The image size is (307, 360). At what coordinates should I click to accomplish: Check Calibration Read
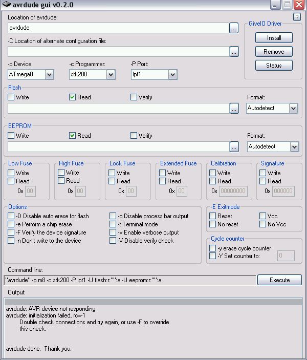point(212,181)
